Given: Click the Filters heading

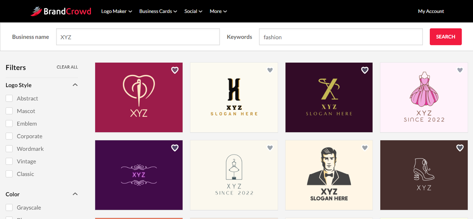Looking at the screenshot, I should pos(16,67).
